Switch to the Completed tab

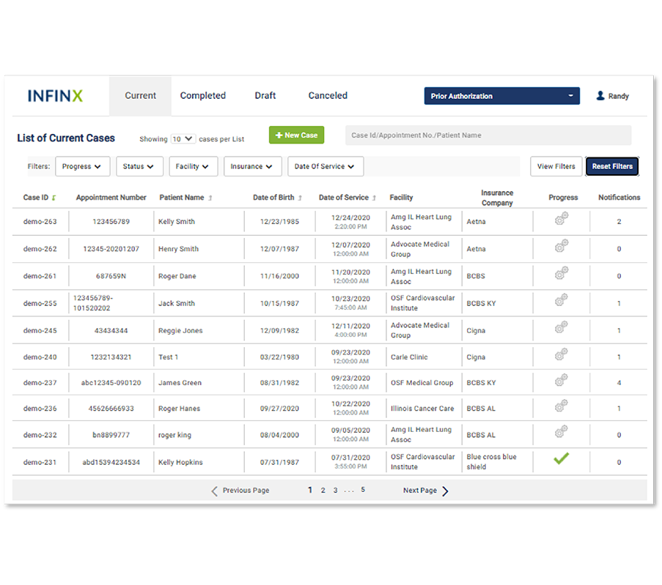pyautogui.click(x=202, y=96)
